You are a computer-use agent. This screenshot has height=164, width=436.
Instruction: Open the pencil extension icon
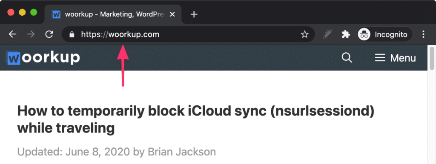327,34
